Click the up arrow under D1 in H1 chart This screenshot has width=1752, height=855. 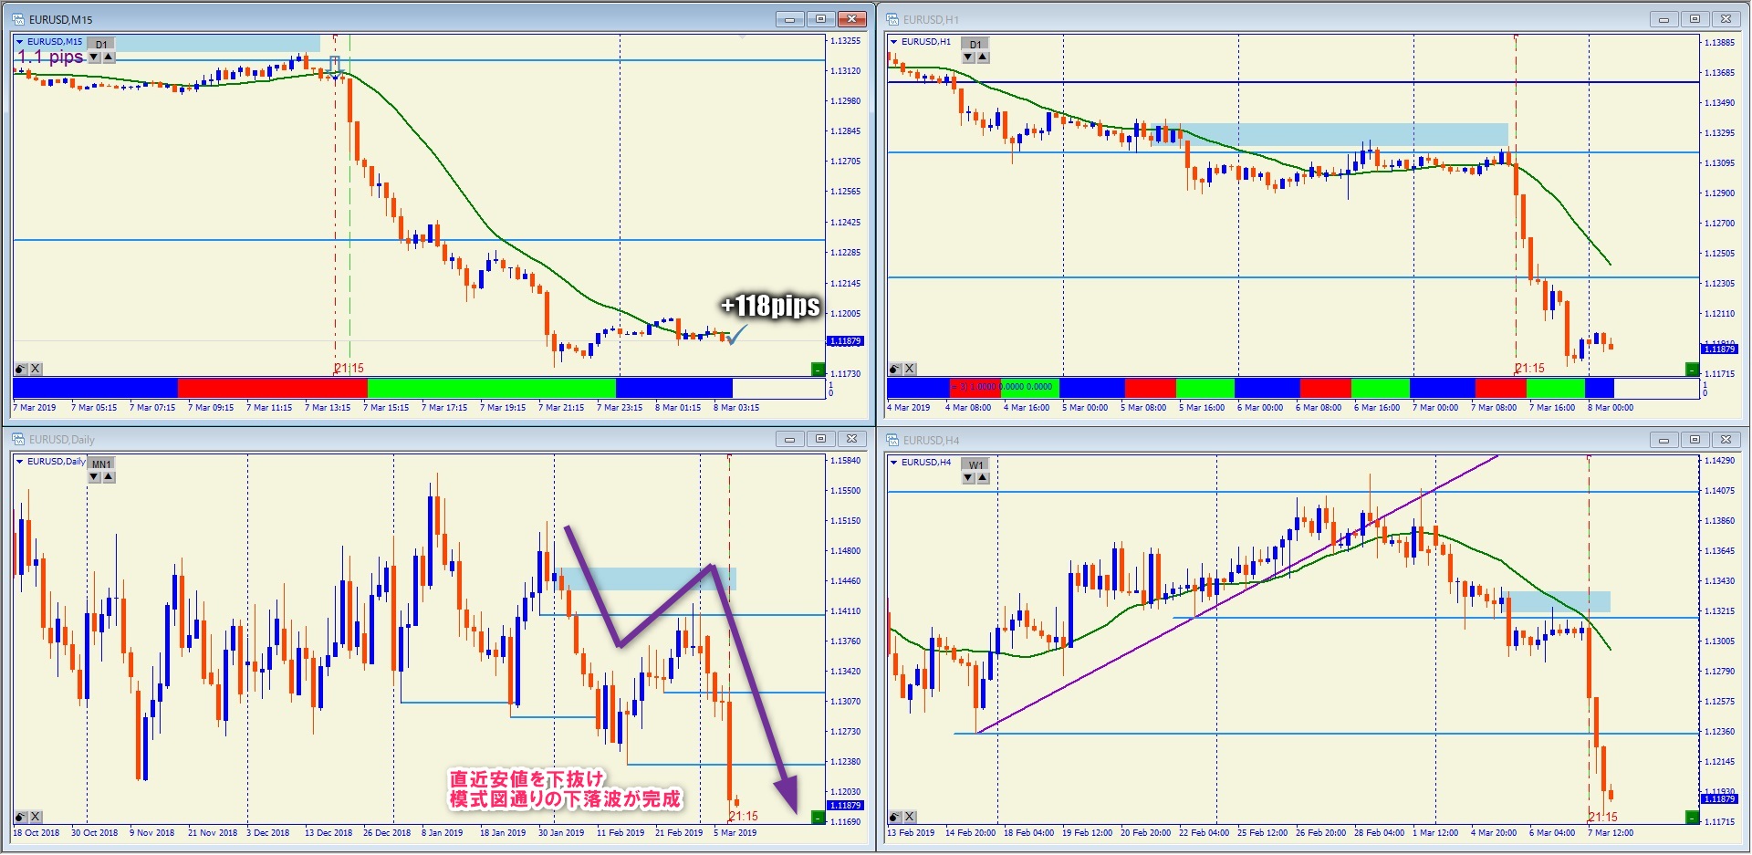983,57
